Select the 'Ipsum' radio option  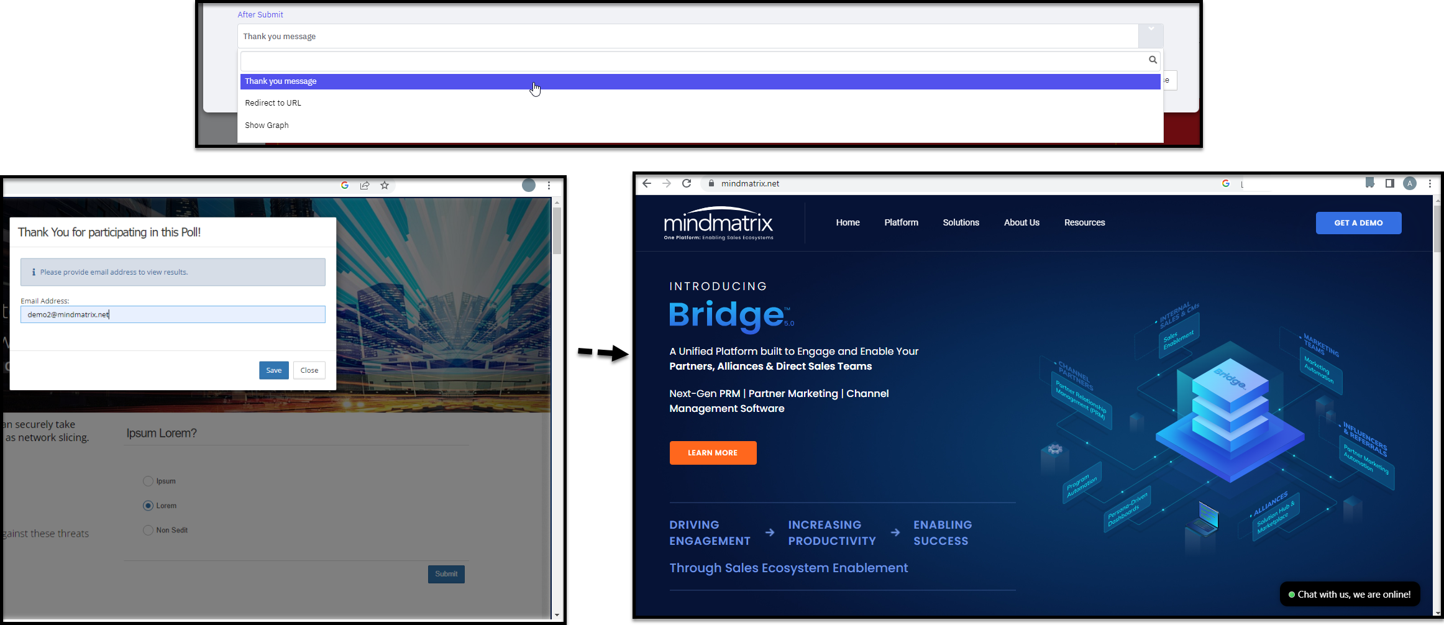click(148, 481)
